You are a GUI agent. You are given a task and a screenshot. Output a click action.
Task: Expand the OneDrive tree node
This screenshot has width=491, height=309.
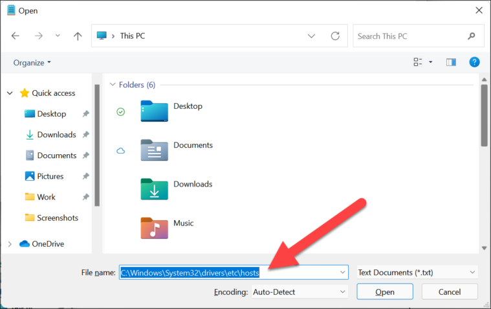(x=10, y=244)
